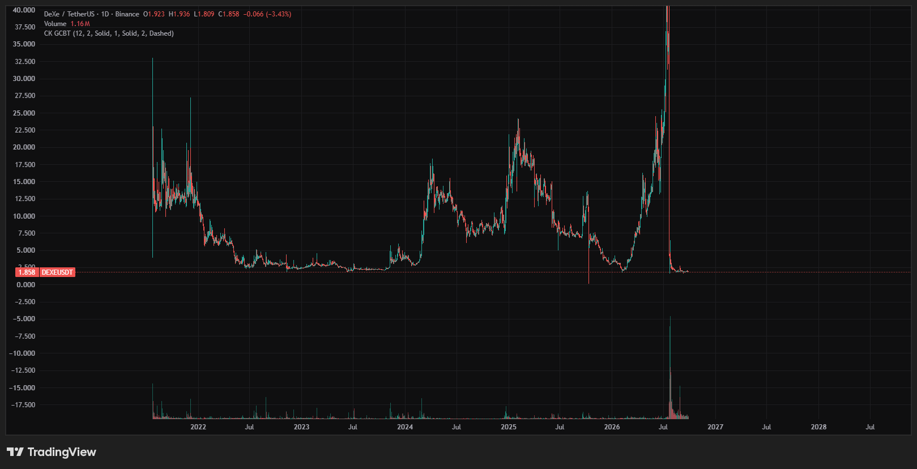The image size is (917, 469).
Task: Click the −15.000 price axis label
Action: tap(22, 388)
